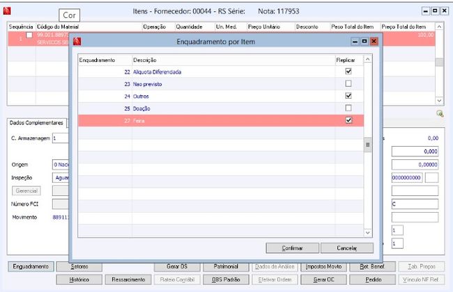The image size is (453, 292).
Task: Click the Gerar OC button
Action: click(x=323, y=279)
